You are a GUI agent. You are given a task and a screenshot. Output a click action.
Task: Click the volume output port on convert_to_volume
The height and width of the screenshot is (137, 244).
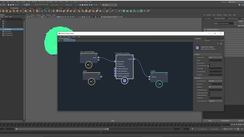(134, 59)
